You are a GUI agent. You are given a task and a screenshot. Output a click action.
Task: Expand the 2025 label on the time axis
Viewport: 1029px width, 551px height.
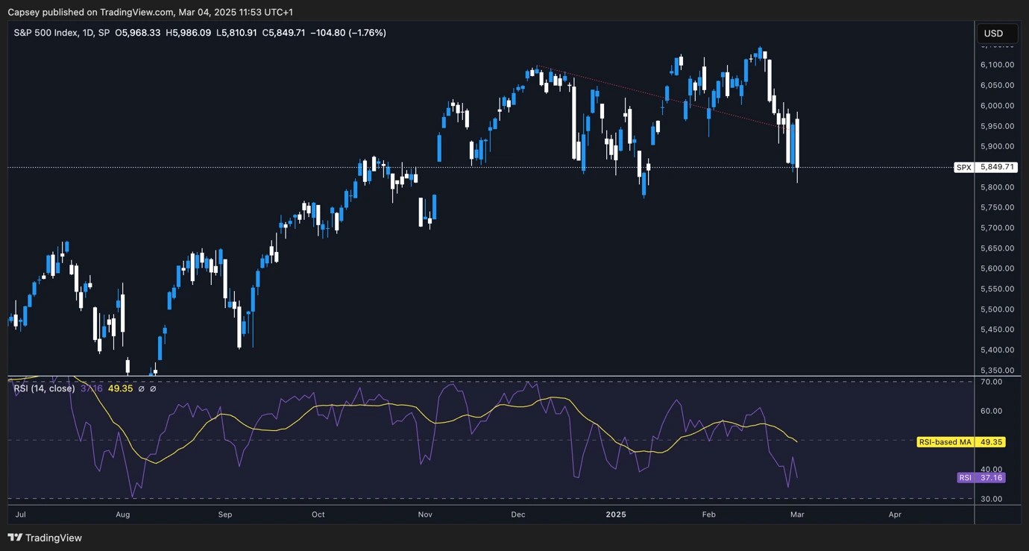pos(616,514)
